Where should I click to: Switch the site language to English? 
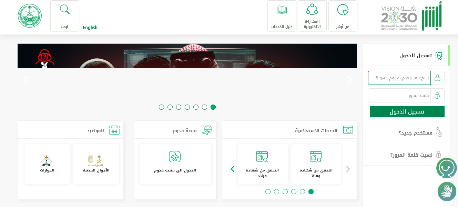(x=90, y=27)
